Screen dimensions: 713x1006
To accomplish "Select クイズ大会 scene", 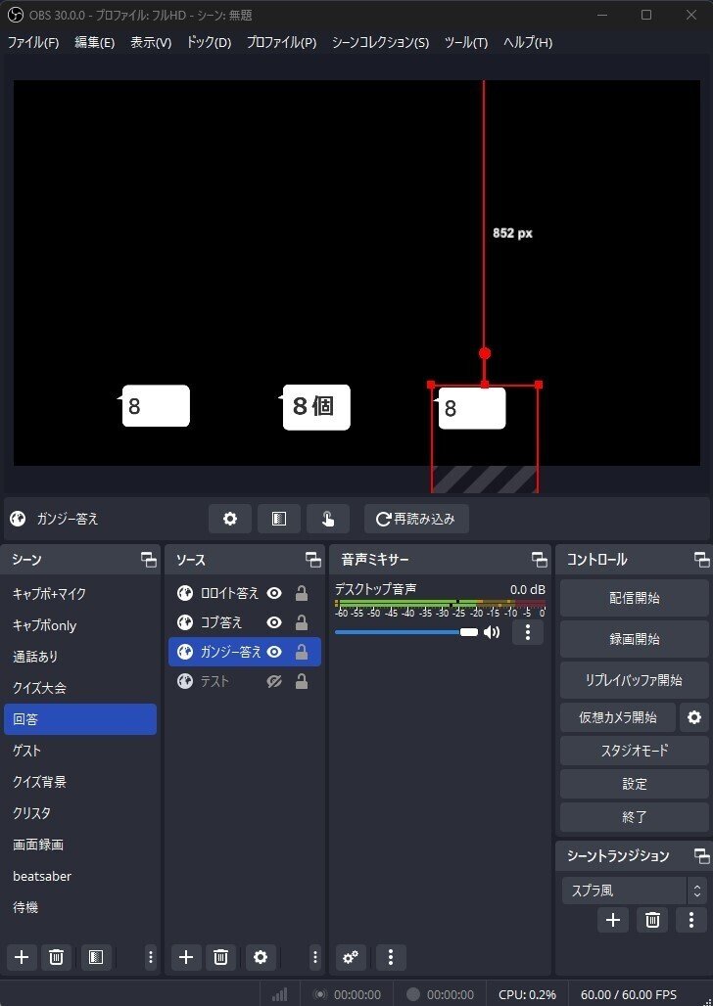I will coord(80,688).
